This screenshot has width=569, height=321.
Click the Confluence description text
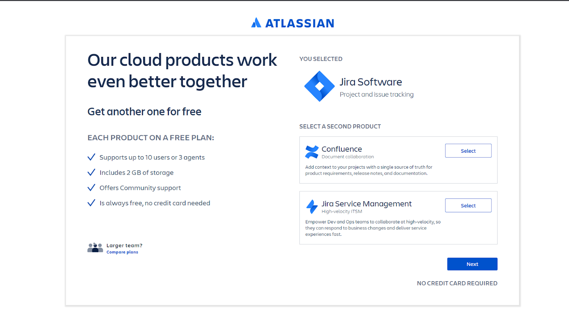368,170
